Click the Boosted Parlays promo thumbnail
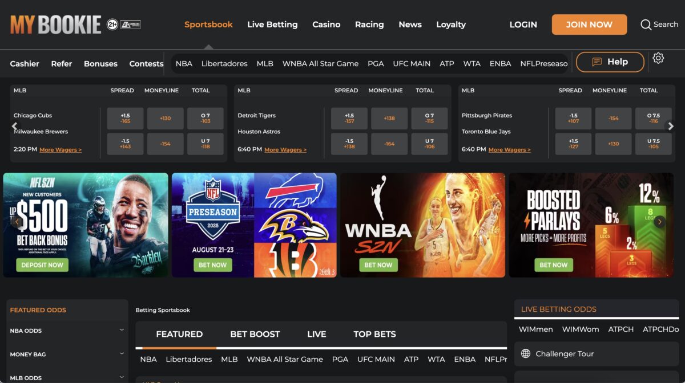 pos(591,225)
